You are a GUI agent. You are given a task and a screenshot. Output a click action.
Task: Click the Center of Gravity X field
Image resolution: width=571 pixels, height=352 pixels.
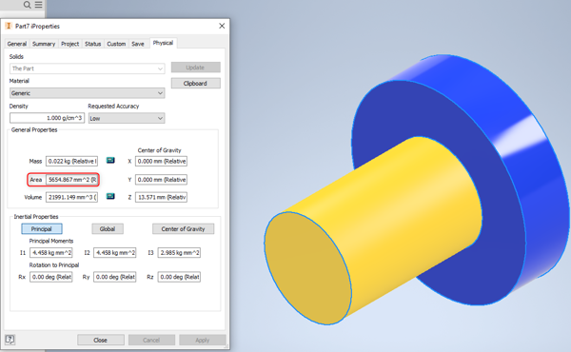[162, 162]
